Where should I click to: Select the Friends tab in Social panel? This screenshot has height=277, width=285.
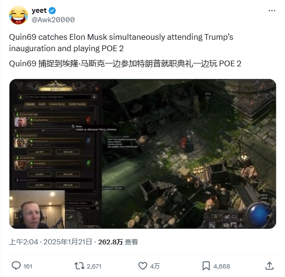point(30,104)
